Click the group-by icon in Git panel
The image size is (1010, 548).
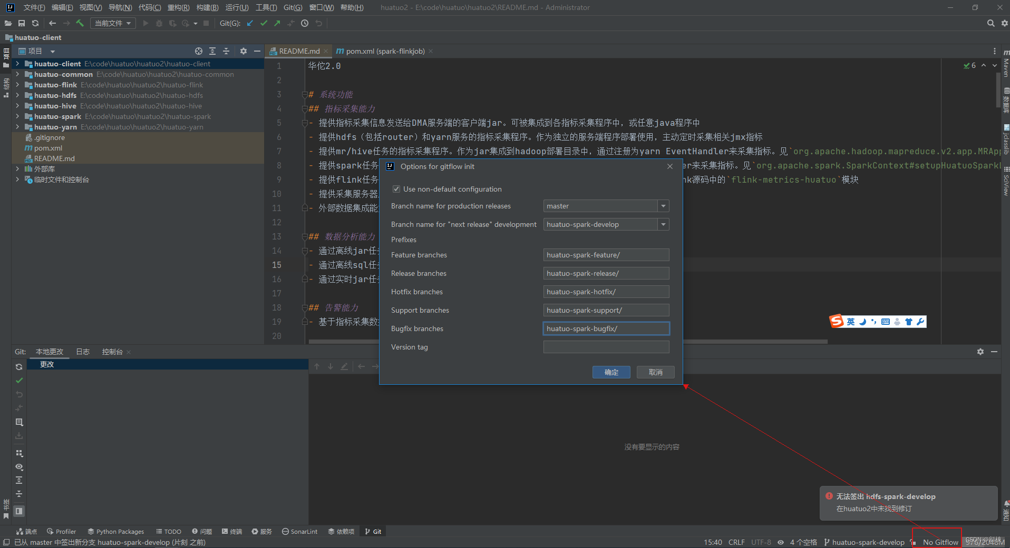(x=19, y=453)
